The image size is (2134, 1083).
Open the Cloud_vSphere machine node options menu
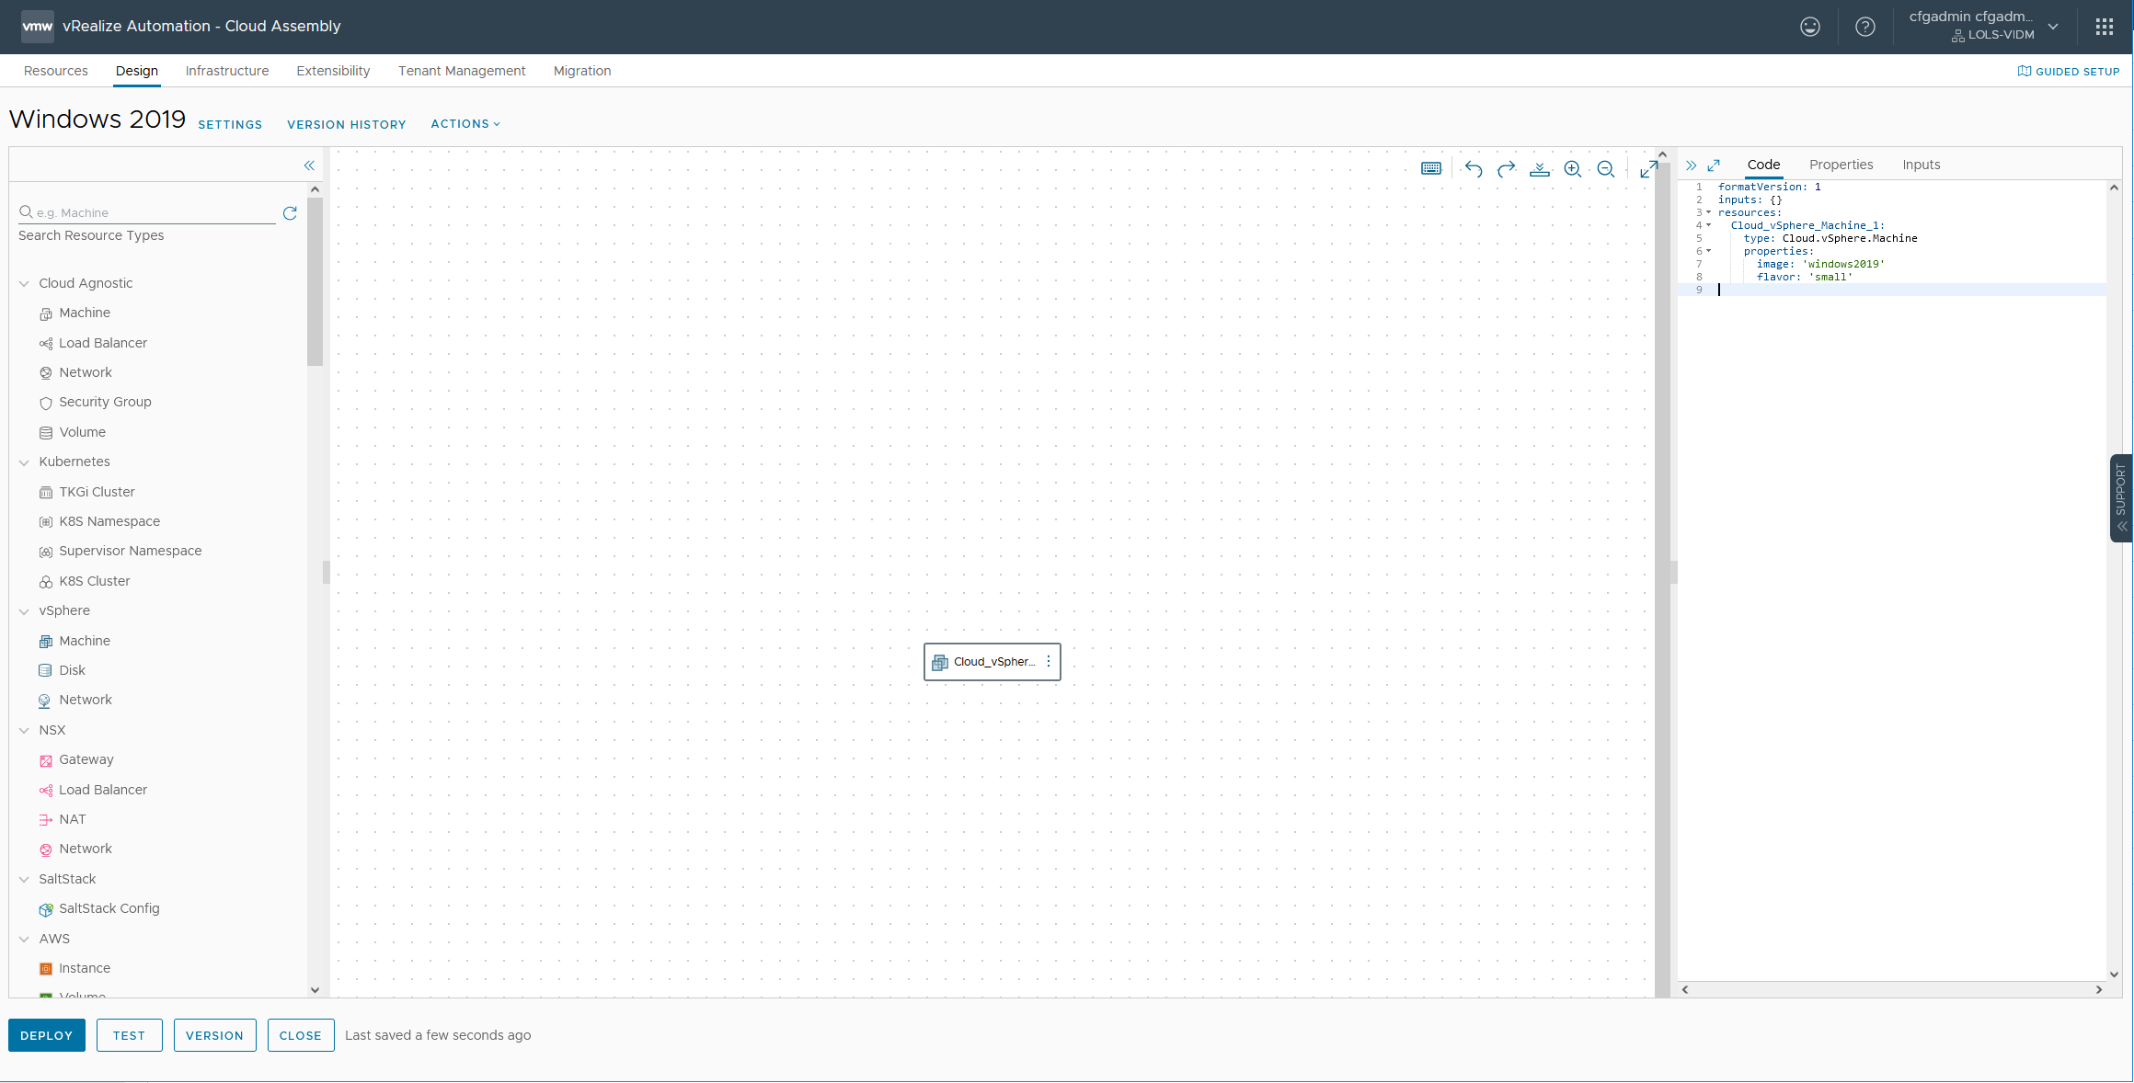(x=1049, y=662)
